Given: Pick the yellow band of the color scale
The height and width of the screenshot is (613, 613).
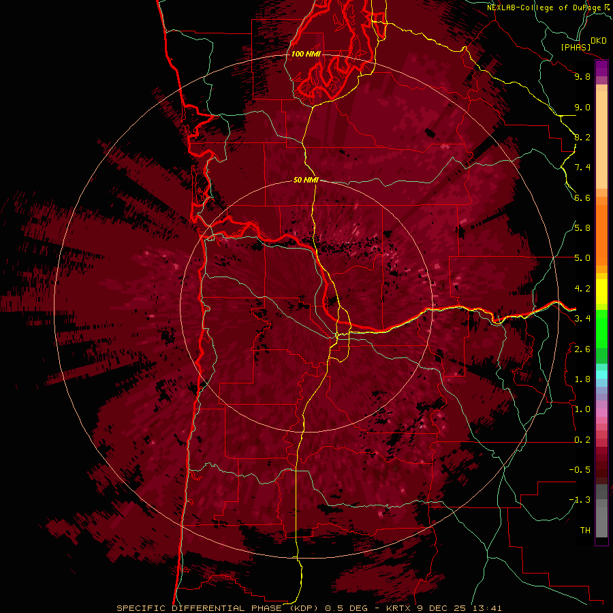Looking at the screenshot, I should [601, 291].
